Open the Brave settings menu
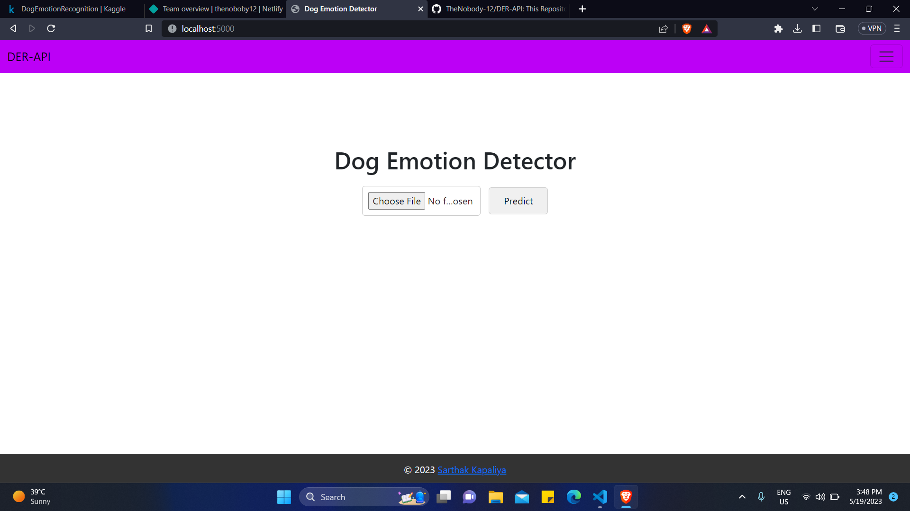The height and width of the screenshot is (511, 910). pos(897,28)
